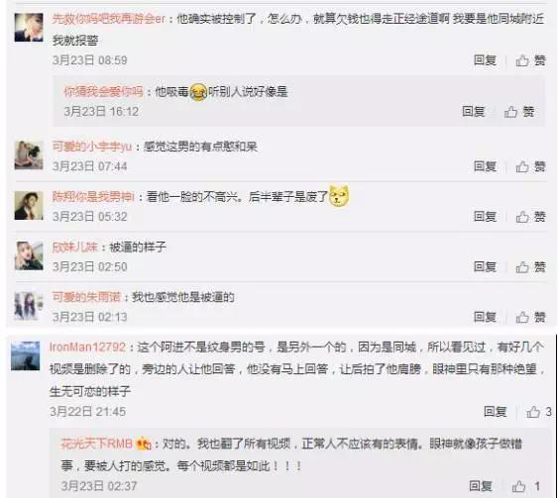The width and height of the screenshot is (558, 498).
Task: Like 花光天下RMB's reply with 1 like
Action: pos(526,486)
